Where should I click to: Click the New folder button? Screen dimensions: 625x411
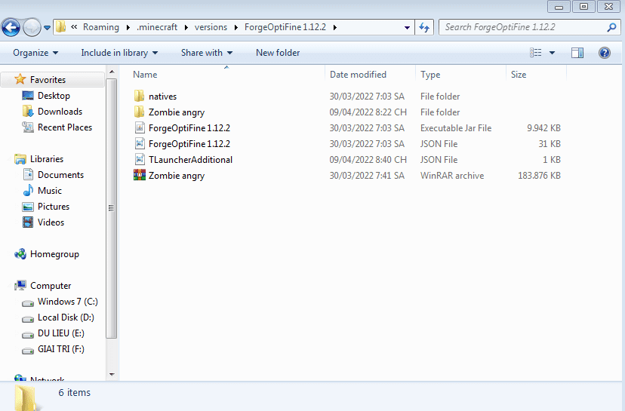[278, 53]
